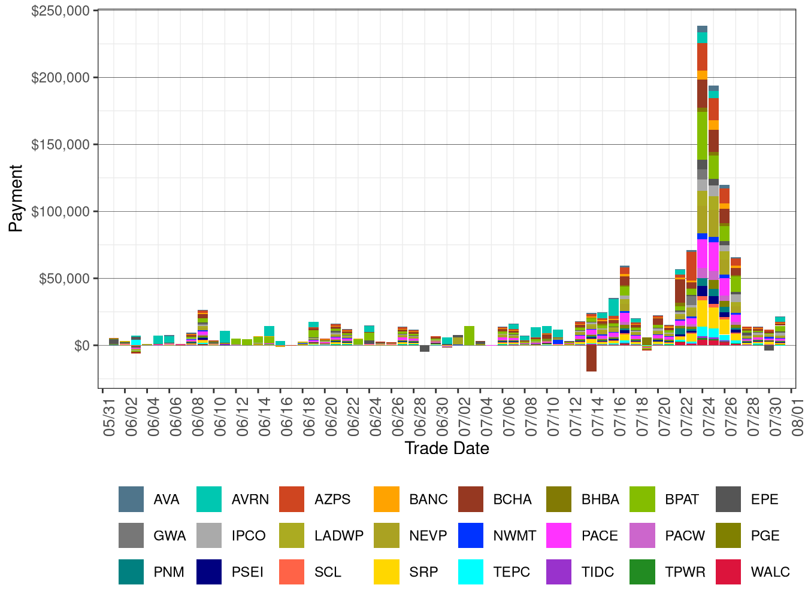Select the WALC red legend swatch

coord(728,571)
